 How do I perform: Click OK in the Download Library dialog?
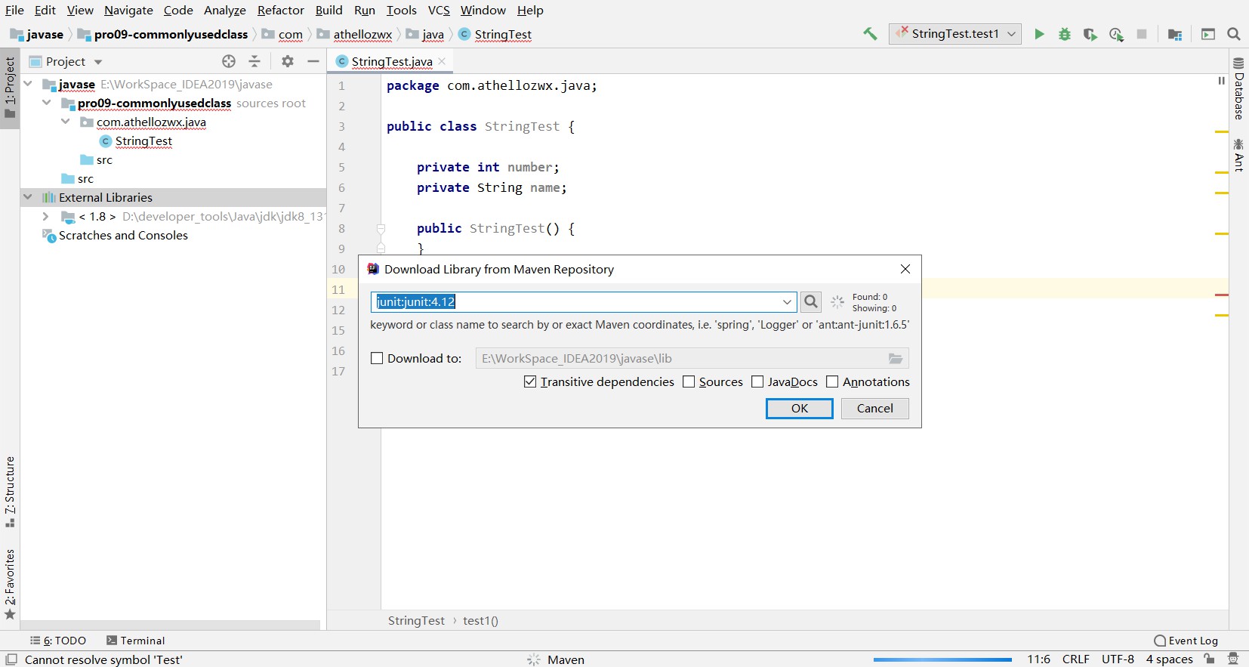coord(800,409)
